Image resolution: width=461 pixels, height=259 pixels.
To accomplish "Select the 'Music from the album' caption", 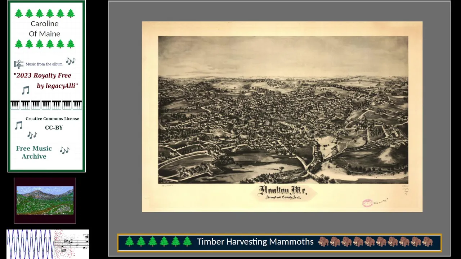I will pyautogui.click(x=44, y=64).
